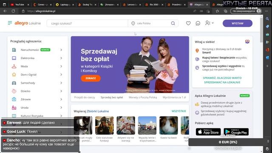The height and width of the screenshot is (153, 272).
Task: Click the App Store download button
Action: 208,132
